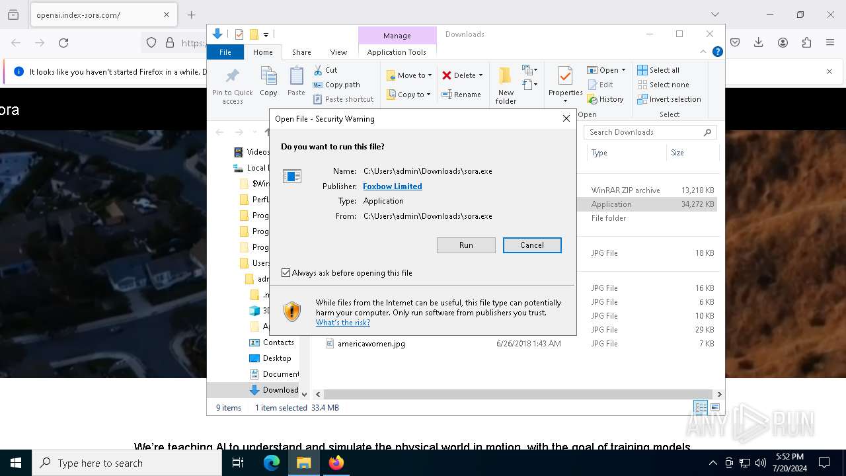Open Firefox account profile icon
Viewport: 846px width, 476px height.
click(x=783, y=42)
